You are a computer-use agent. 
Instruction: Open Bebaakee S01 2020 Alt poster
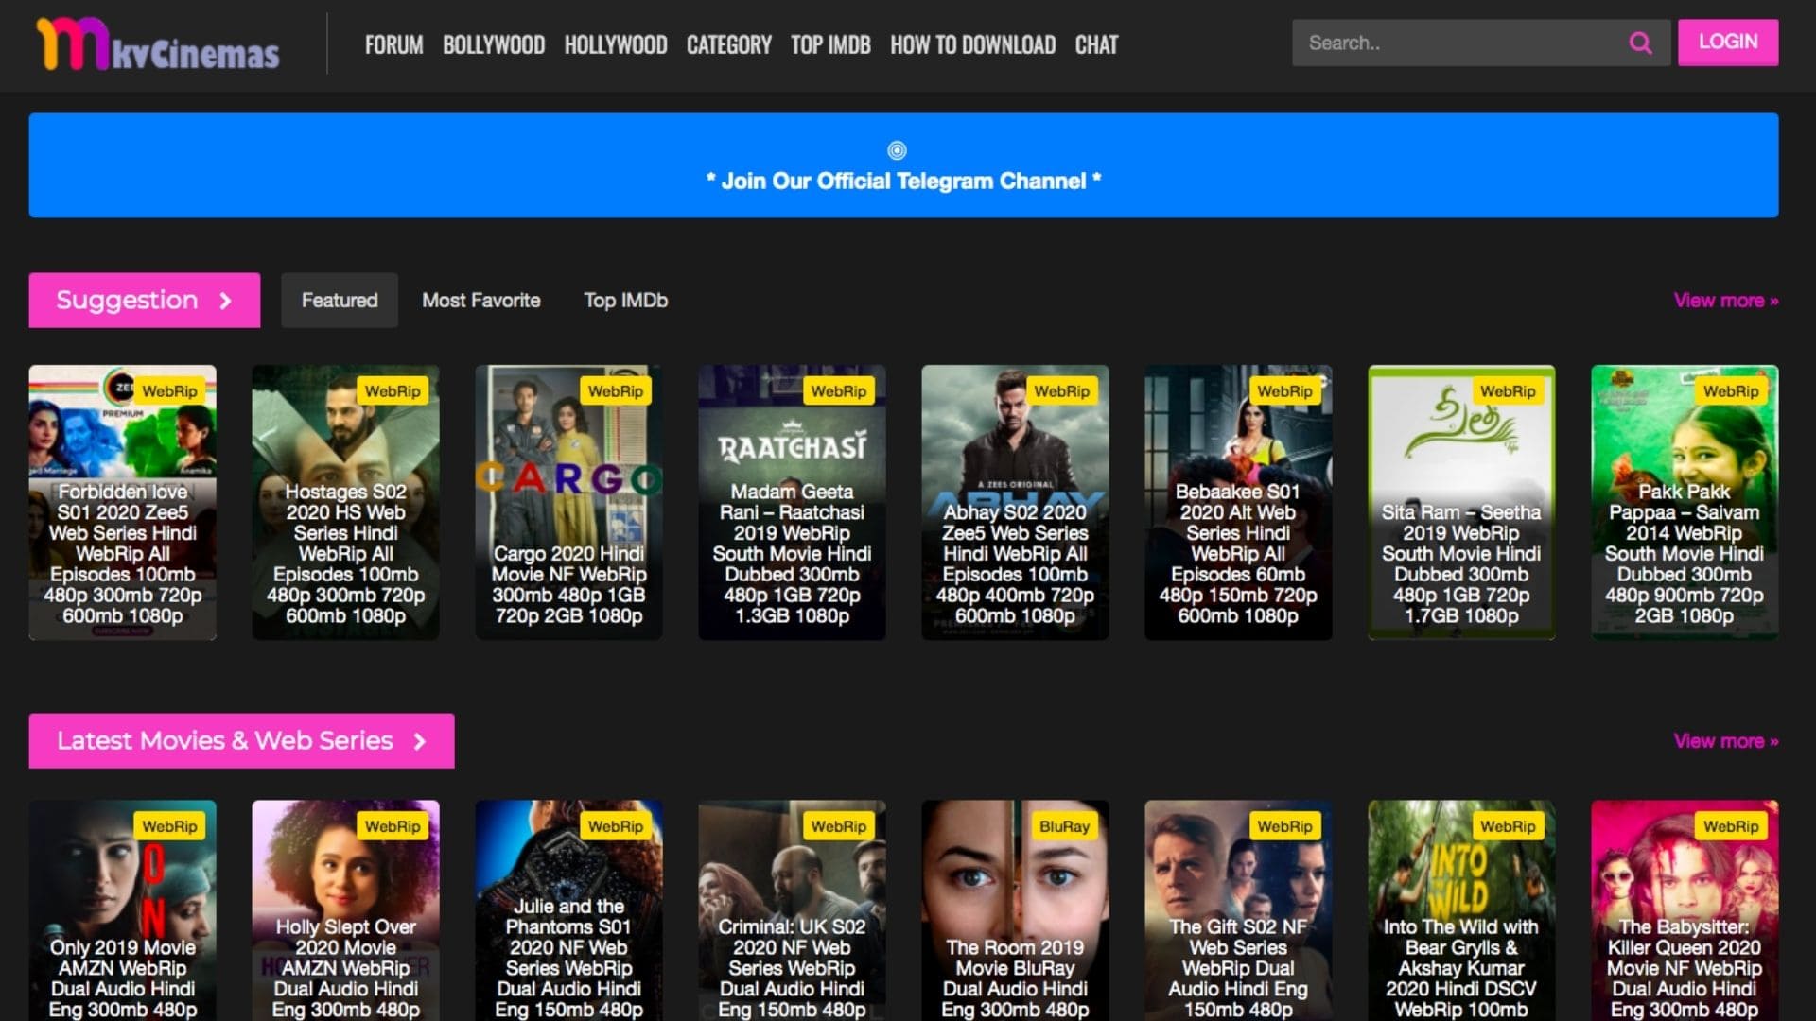coord(1238,503)
